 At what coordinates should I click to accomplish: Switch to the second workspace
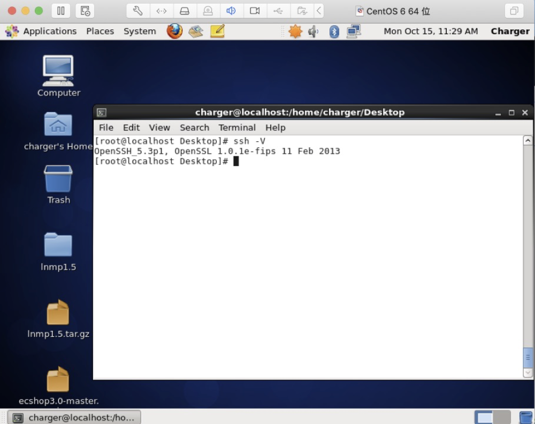pyautogui.click(x=502, y=418)
